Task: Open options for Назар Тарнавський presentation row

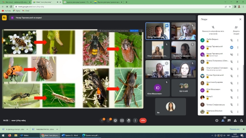Action: coord(238,54)
